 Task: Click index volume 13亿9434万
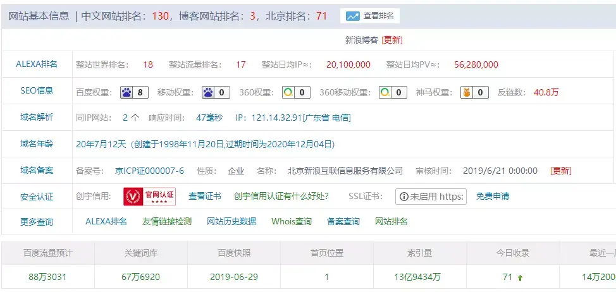[x=417, y=277]
